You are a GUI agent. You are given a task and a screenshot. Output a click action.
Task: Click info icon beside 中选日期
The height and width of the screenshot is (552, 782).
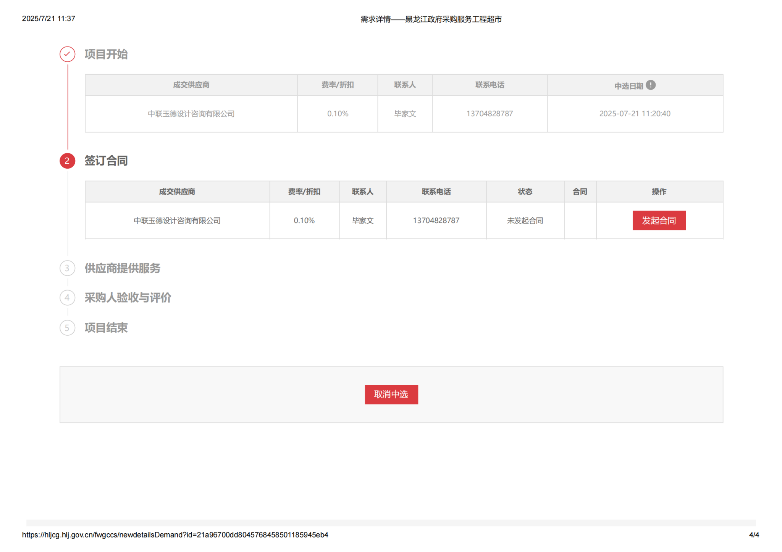tap(651, 85)
